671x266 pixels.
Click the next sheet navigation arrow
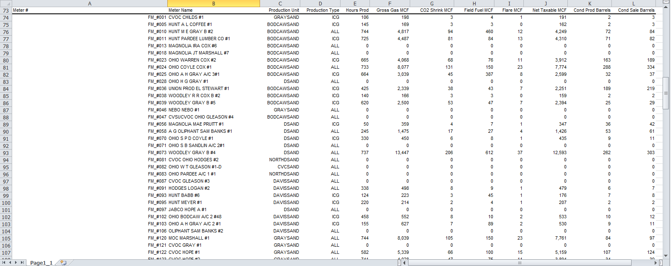(x=16, y=263)
